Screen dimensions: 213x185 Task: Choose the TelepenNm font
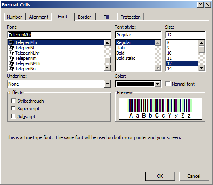pos(56,58)
